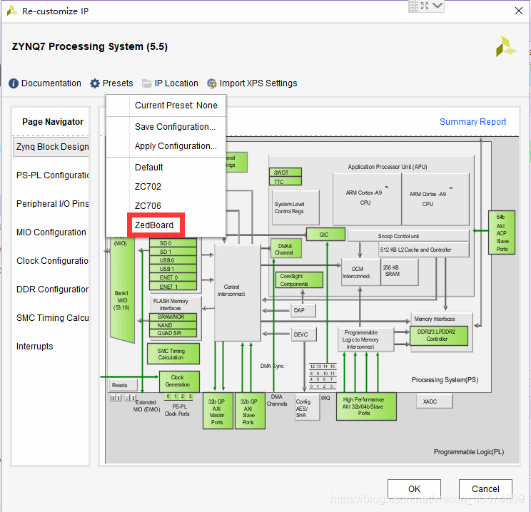Click the Resets block
The width and height of the screenshot is (531, 512).
(x=123, y=385)
